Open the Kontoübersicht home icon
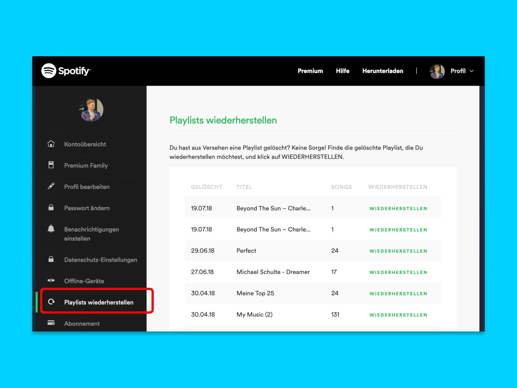Screen dimensions: 517x388 point(51,144)
